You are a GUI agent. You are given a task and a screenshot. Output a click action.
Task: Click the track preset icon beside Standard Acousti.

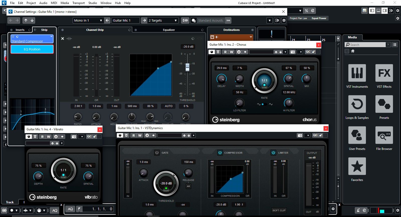click(x=194, y=20)
